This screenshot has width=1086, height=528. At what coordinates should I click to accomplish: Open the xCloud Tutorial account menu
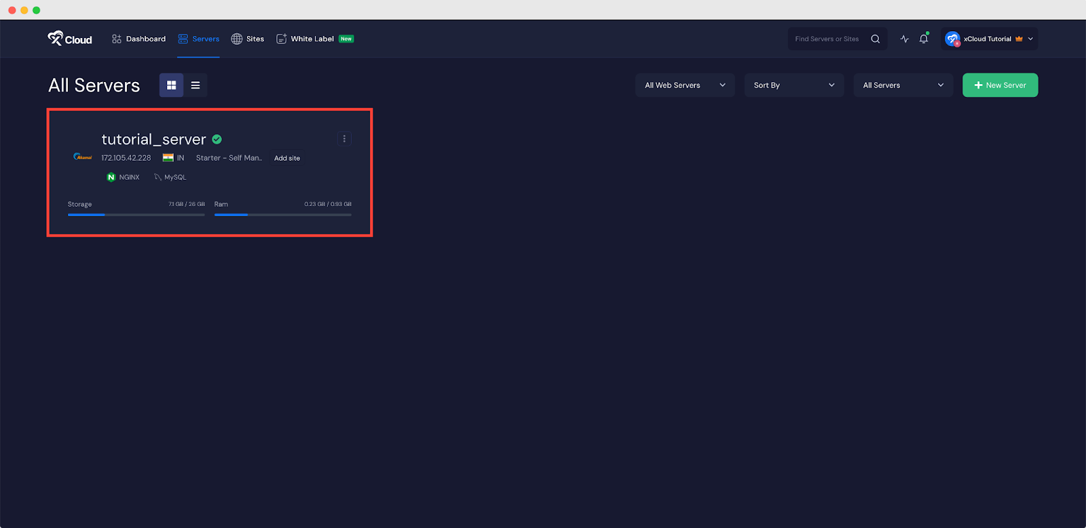(x=990, y=39)
